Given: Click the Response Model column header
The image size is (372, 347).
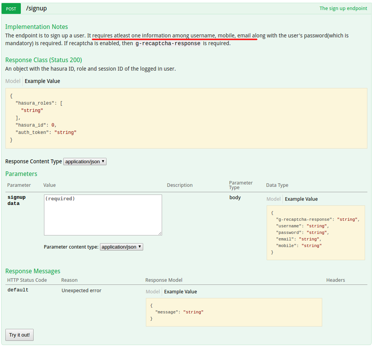Looking at the screenshot, I should pos(164,280).
